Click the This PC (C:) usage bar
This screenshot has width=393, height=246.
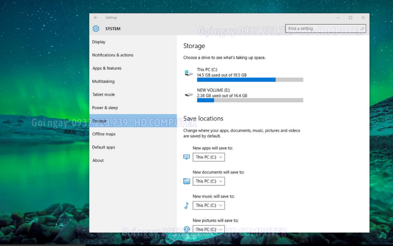click(x=250, y=79)
